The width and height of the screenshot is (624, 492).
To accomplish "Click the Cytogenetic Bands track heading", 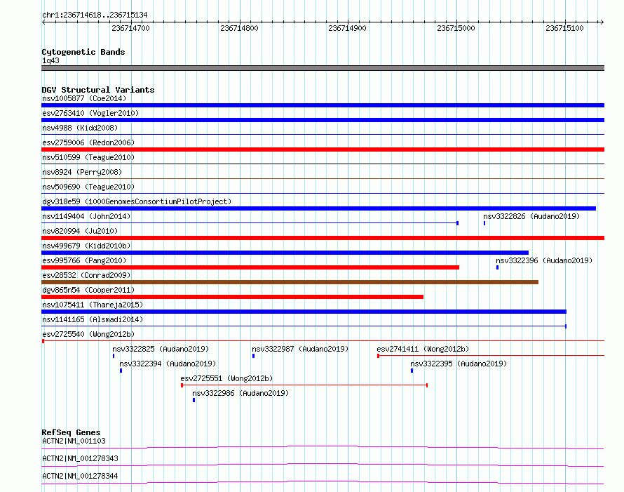I will [x=83, y=52].
